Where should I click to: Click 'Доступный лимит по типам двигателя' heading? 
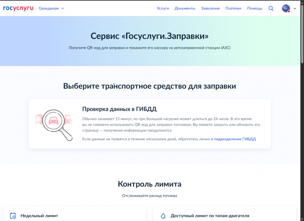[210, 215]
